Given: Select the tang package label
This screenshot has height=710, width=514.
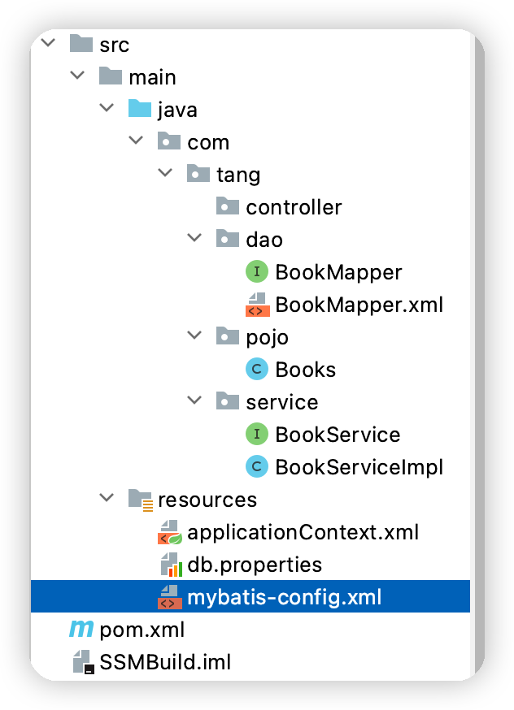Looking at the screenshot, I should (x=238, y=175).
